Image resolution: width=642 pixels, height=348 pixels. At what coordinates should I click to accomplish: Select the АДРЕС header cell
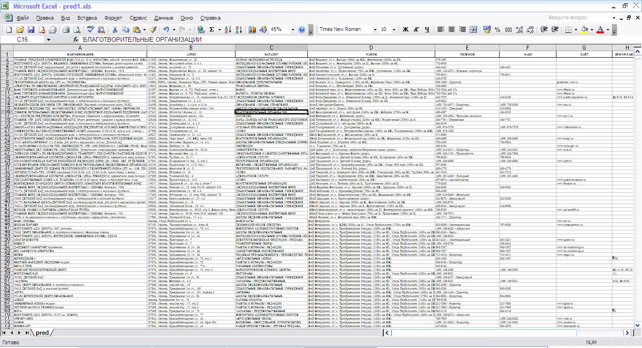click(191, 54)
